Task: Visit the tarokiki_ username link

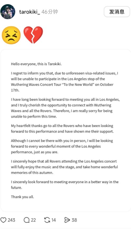Action: (x=30, y=12)
